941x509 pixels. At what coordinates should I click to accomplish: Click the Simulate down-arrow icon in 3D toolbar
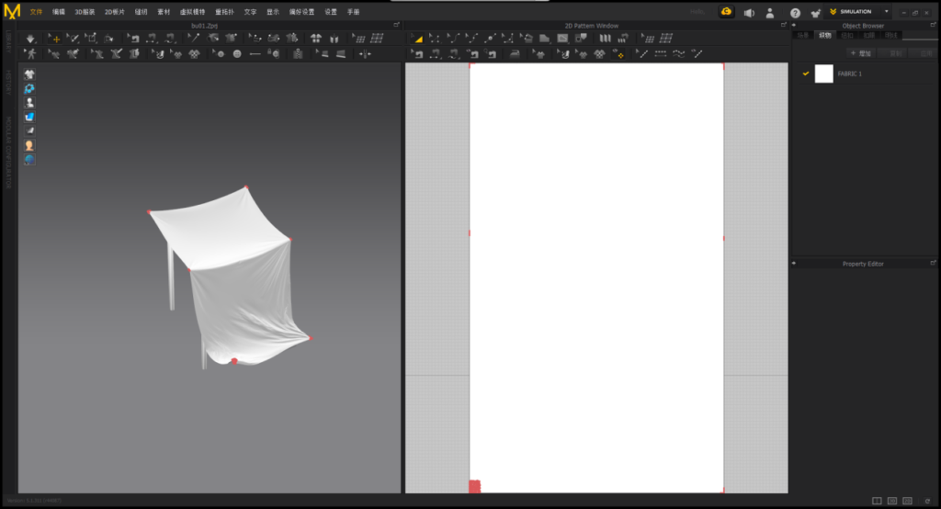point(30,39)
